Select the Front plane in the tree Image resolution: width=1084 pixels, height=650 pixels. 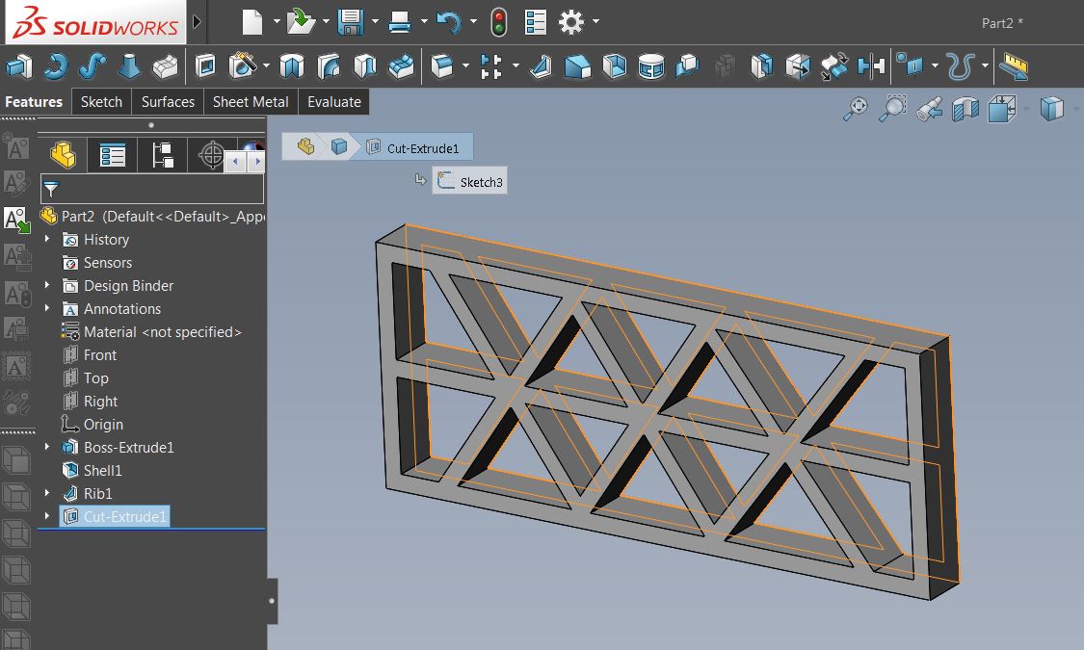(x=99, y=354)
